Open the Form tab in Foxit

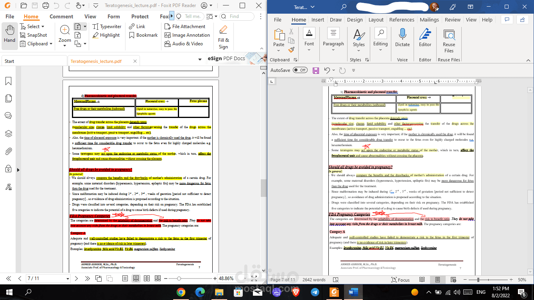click(x=114, y=16)
